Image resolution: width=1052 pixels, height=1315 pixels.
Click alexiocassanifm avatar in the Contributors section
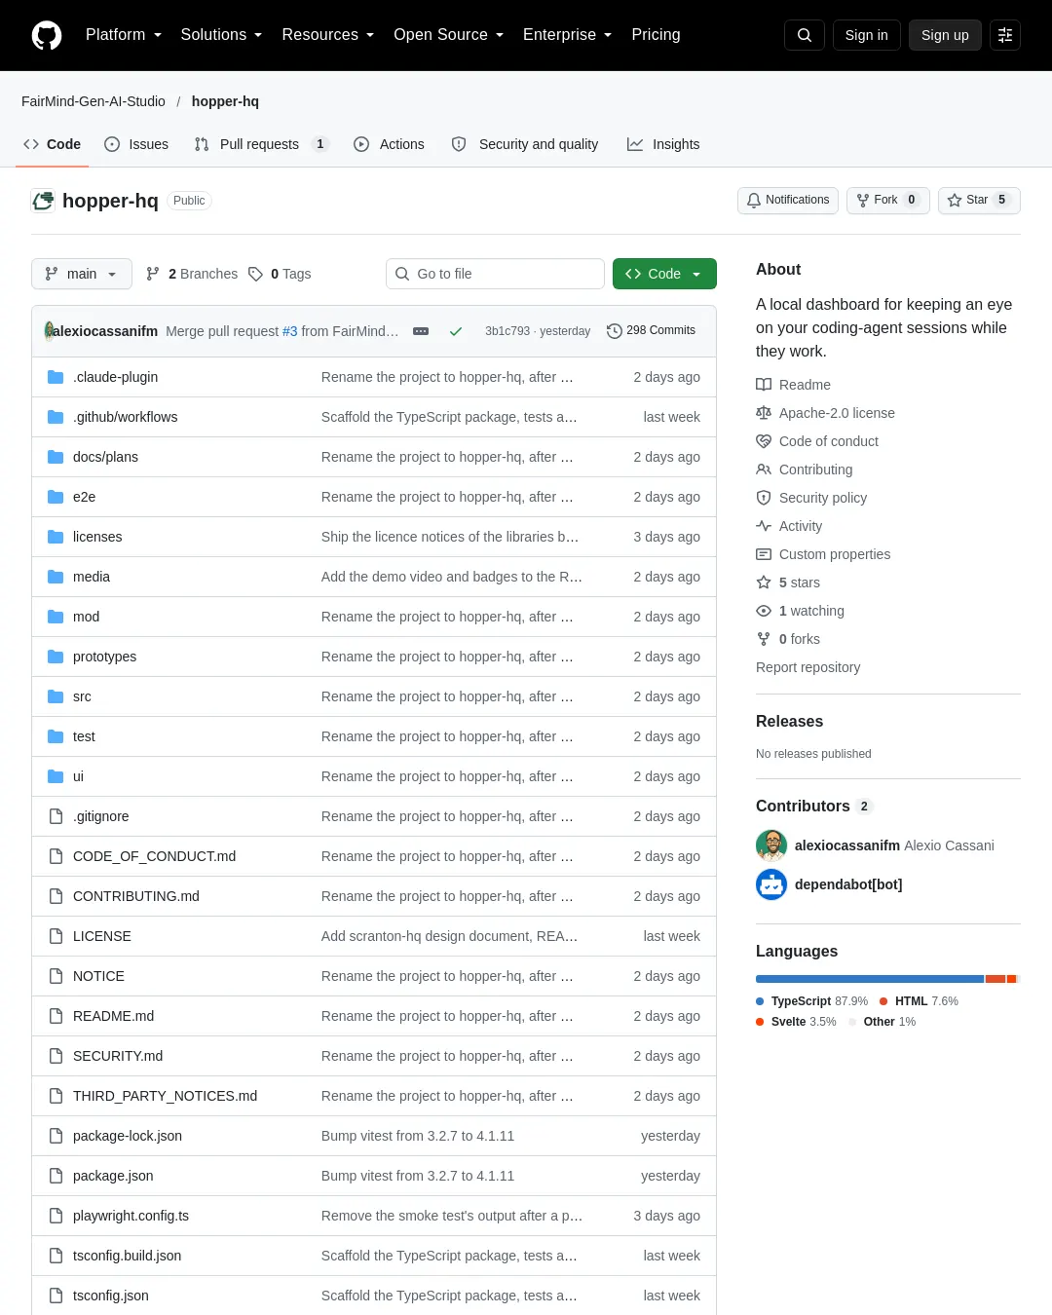click(x=771, y=845)
